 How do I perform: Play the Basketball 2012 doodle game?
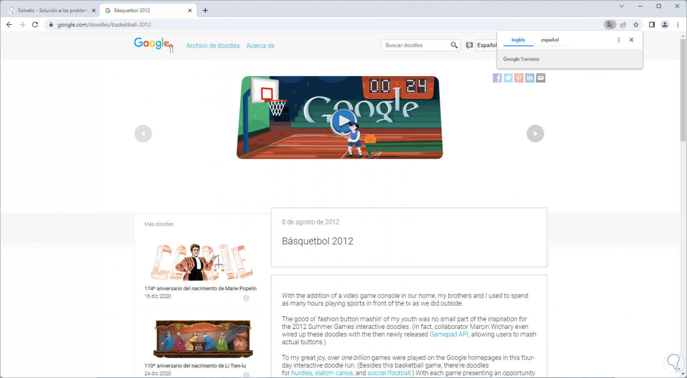pos(343,121)
